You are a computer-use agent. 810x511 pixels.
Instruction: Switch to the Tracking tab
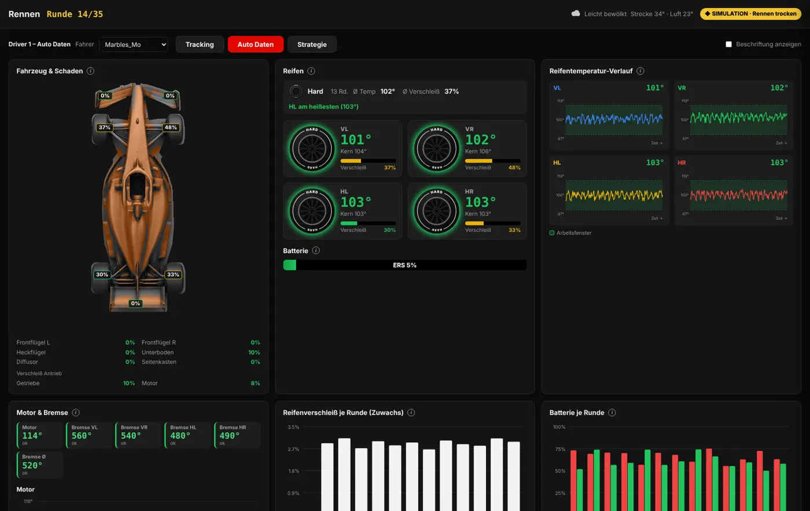pos(200,45)
